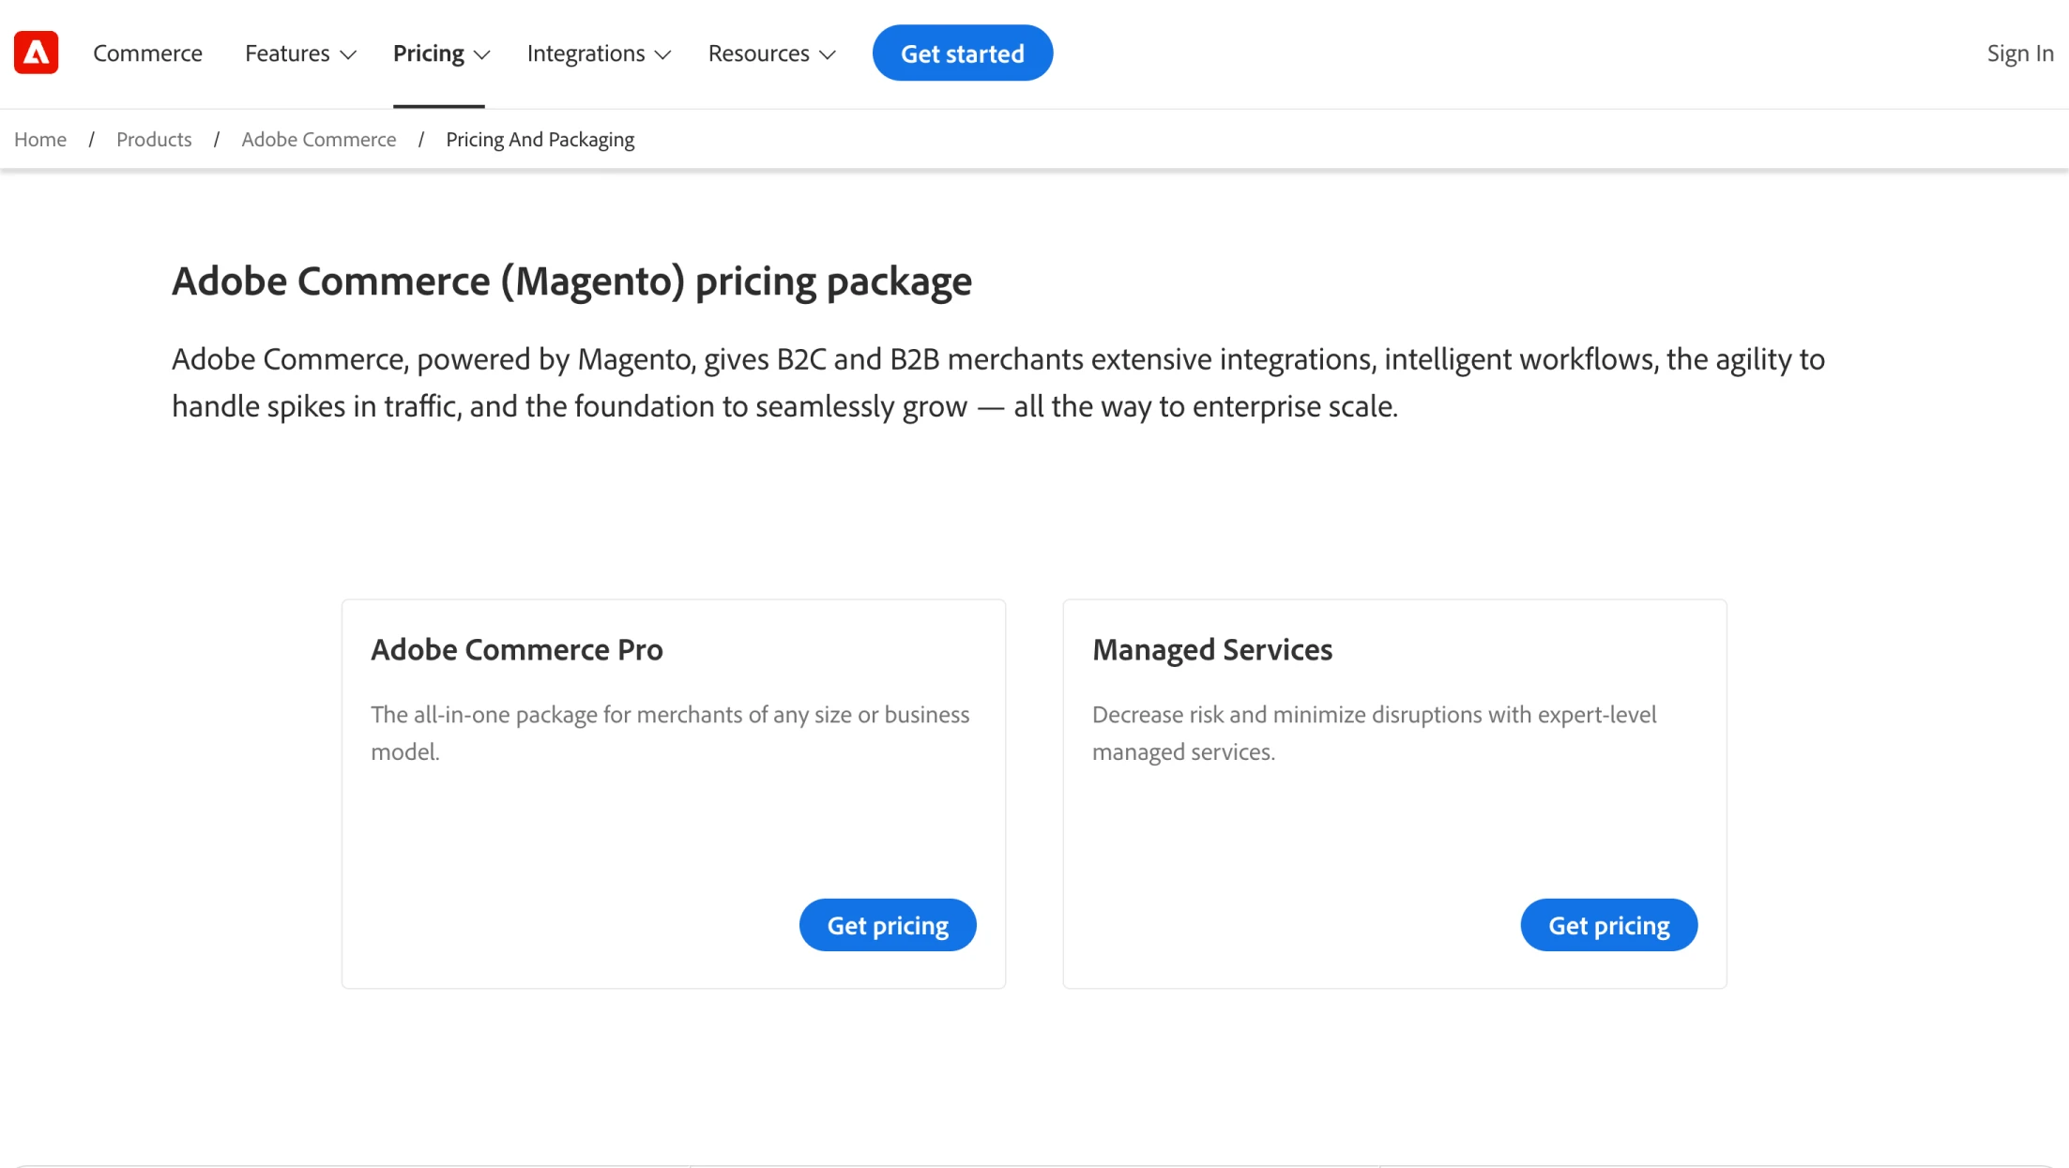
Task: Click the Adobe logo icon
Action: point(35,52)
